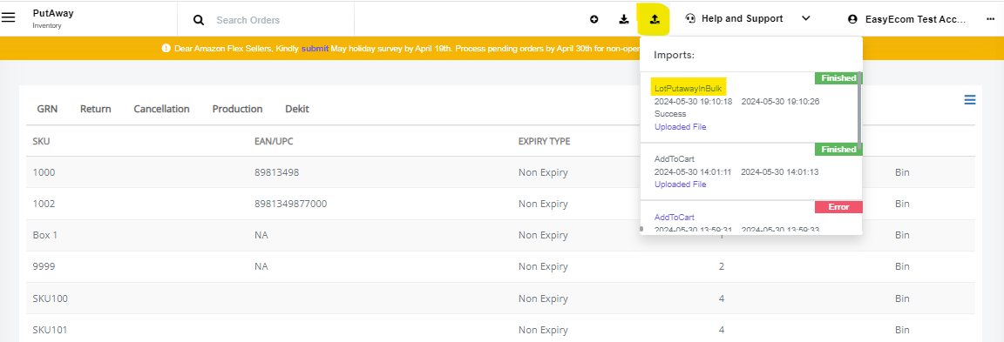This screenshot has height=342, width=1004.
Task: Click the search magnifier icon
Action: [x=199, y=21]
